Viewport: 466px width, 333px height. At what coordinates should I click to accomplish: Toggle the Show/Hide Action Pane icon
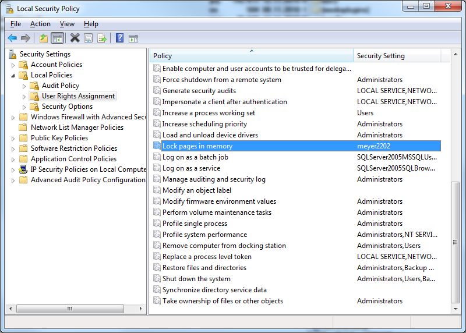(133, 38)
